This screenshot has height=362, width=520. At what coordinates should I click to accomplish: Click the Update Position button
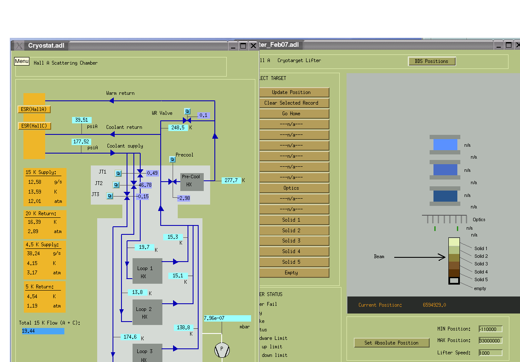tap(295, 92)
